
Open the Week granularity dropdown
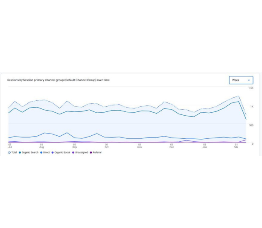241,80
